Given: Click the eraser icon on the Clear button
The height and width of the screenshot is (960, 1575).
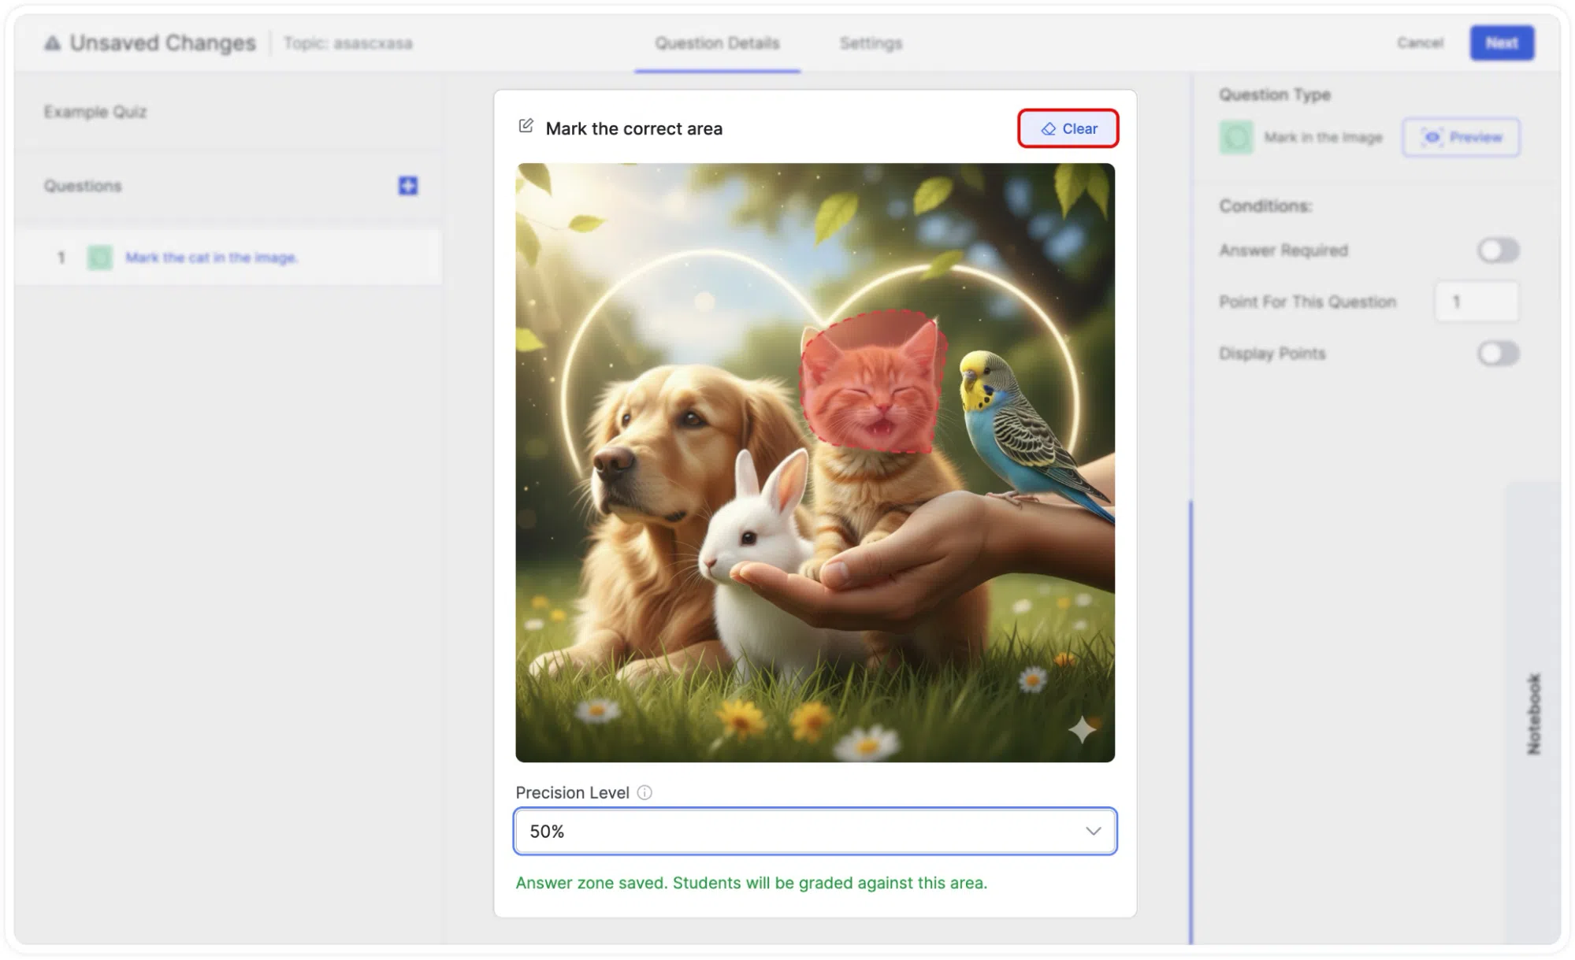Looking at the screenshot, I should (x=1048, y=128).
